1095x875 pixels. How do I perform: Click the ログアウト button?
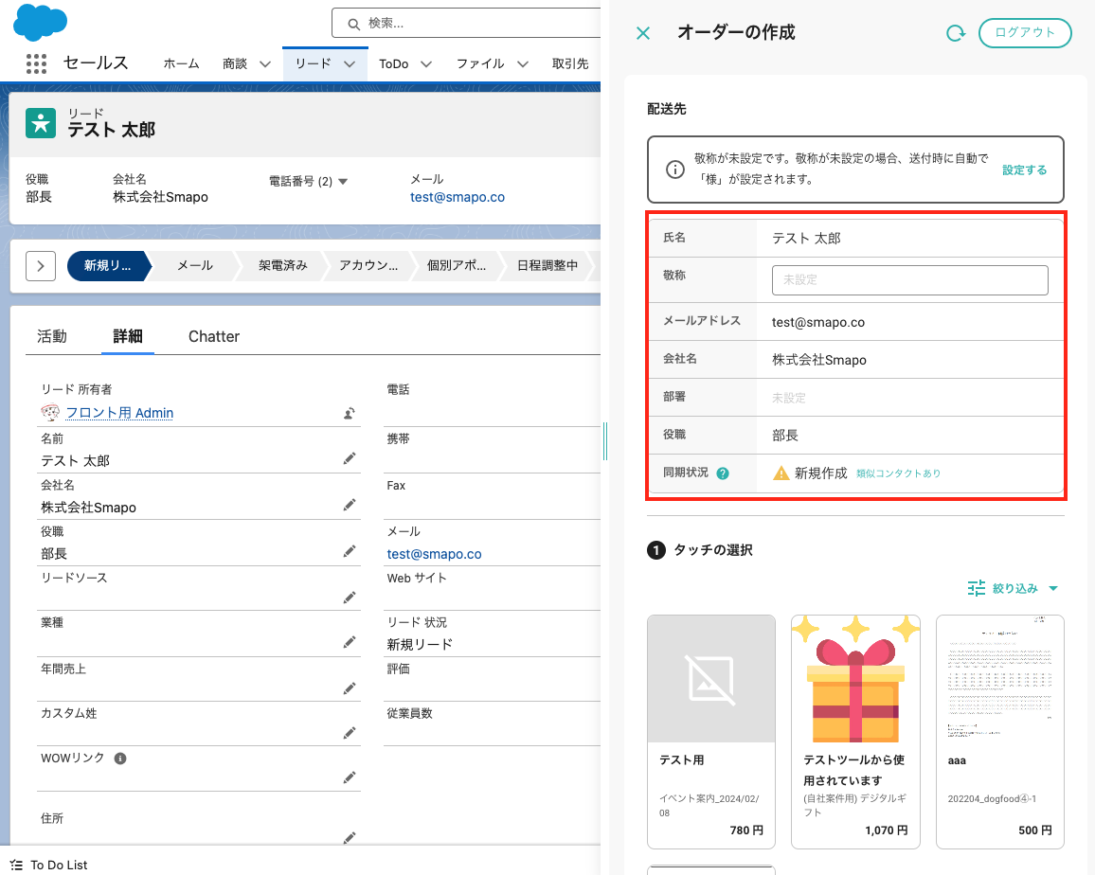point(1025,33)
